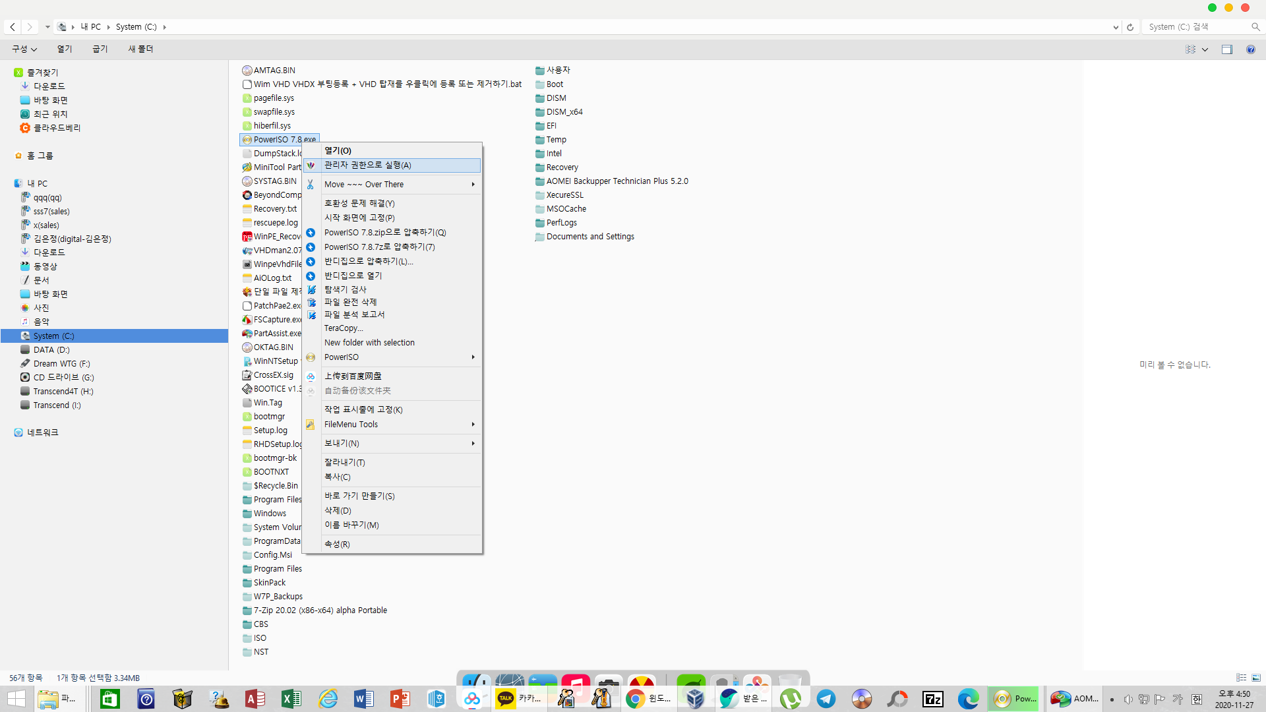Open recent locations dropdown arrow
This screenshot has height=712, width=1266.
[47, 27]
